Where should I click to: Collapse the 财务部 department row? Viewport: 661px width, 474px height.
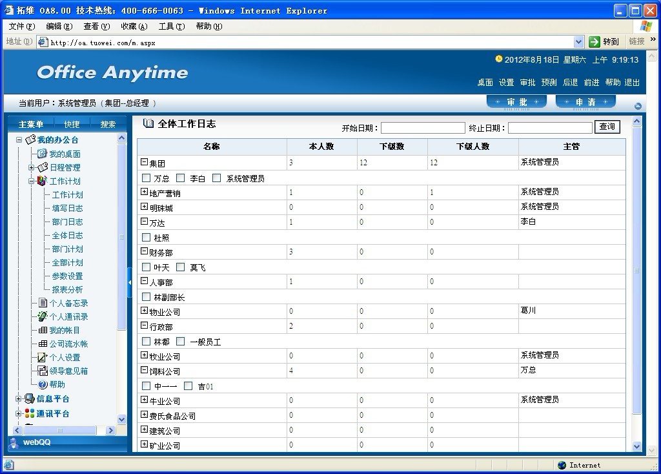point(144,251)
